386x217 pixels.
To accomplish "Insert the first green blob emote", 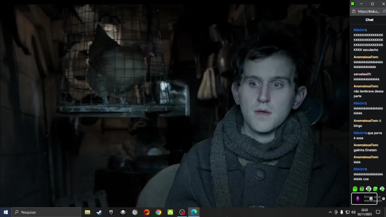I will [x=355, y=189].
